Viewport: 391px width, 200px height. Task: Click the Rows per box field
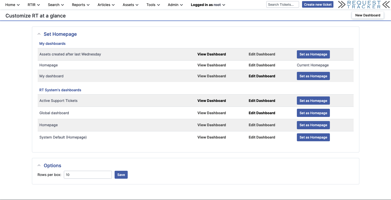click(x=88, y=175)
